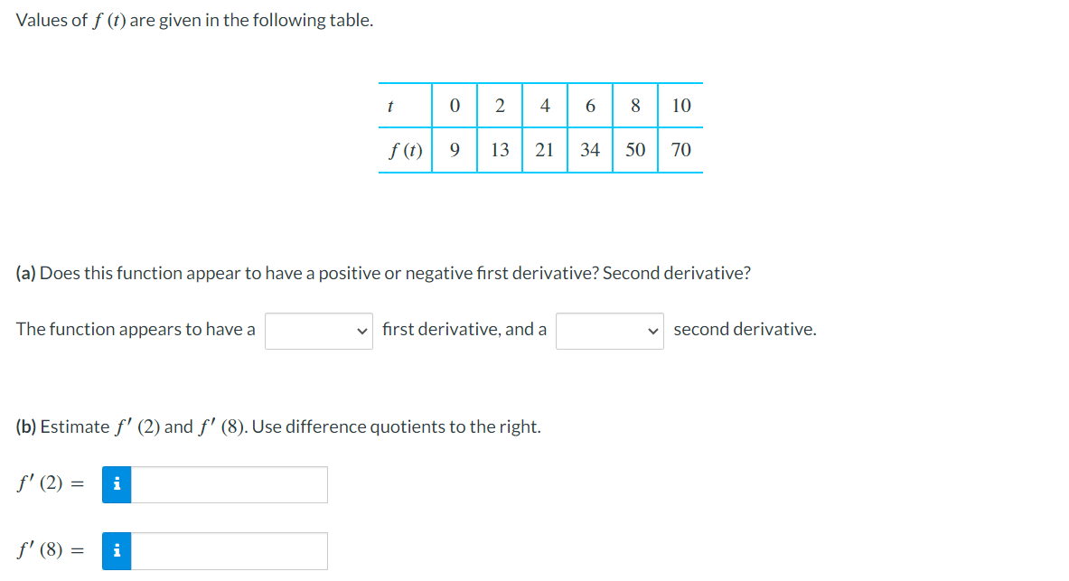Image resolution: width=1069 pixels, height=581 pixels.
Task: Click the t column header cell
Action: [390, 106]
